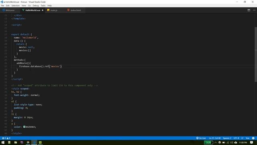Select the HelloWorld.vue tab
This screenshot has height=145, width=257.
pyautogui.click(x=33, y=10)
